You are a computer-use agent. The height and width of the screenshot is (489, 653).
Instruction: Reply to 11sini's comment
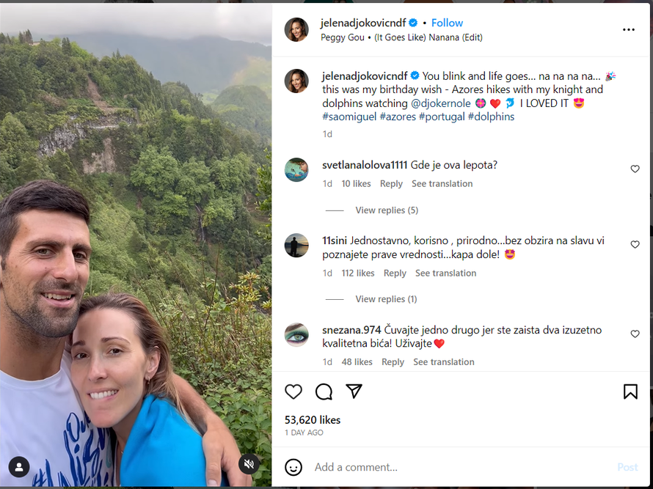(x=395, y=273)
